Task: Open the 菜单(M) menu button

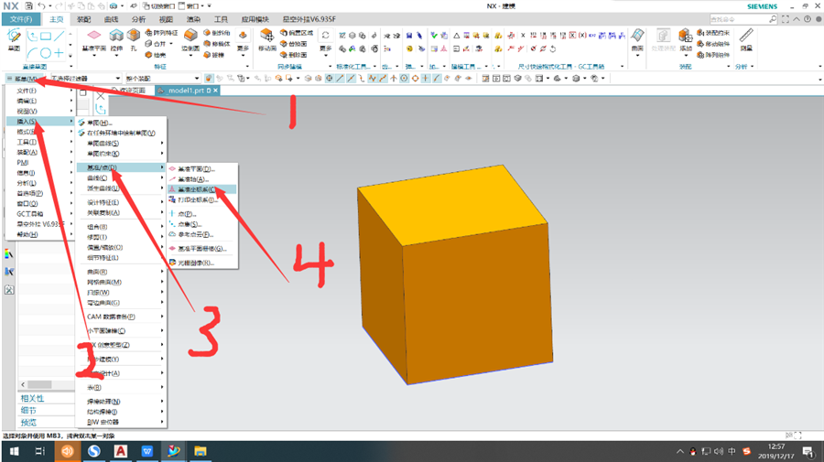Action: [23, 79]
